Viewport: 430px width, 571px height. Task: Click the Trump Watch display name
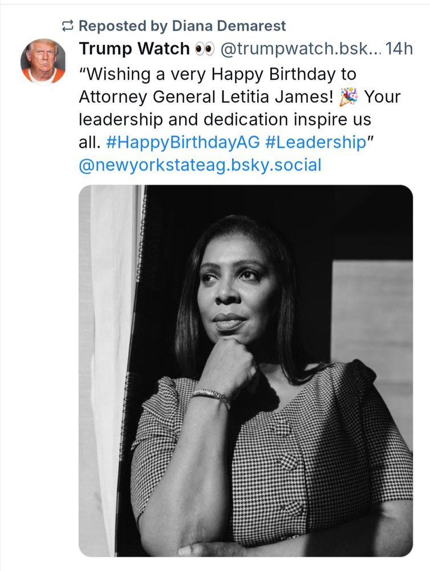pyautogui.click(x=134, y=49)
